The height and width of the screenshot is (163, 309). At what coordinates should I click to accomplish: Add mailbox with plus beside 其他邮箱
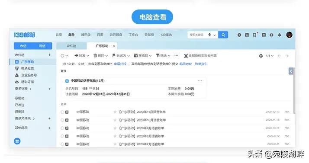49,128
